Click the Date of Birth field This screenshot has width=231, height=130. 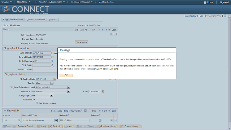tap(42, 53)
